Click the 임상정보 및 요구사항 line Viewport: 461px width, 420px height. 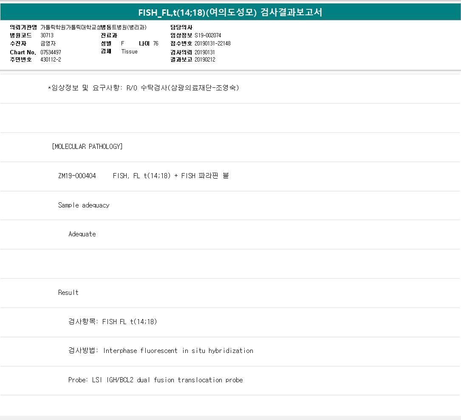tap(144, 88)
